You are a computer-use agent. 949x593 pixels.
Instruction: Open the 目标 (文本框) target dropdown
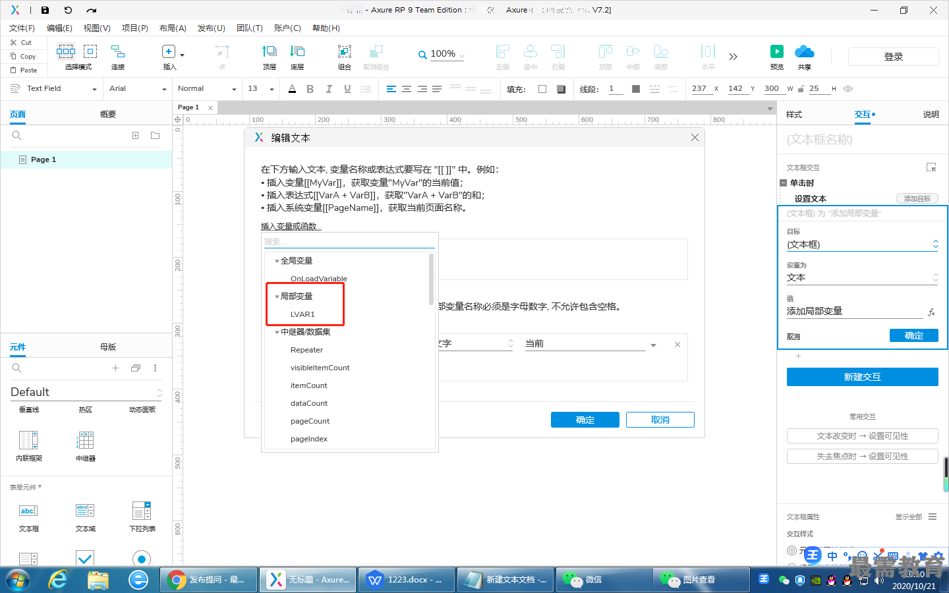862,244
